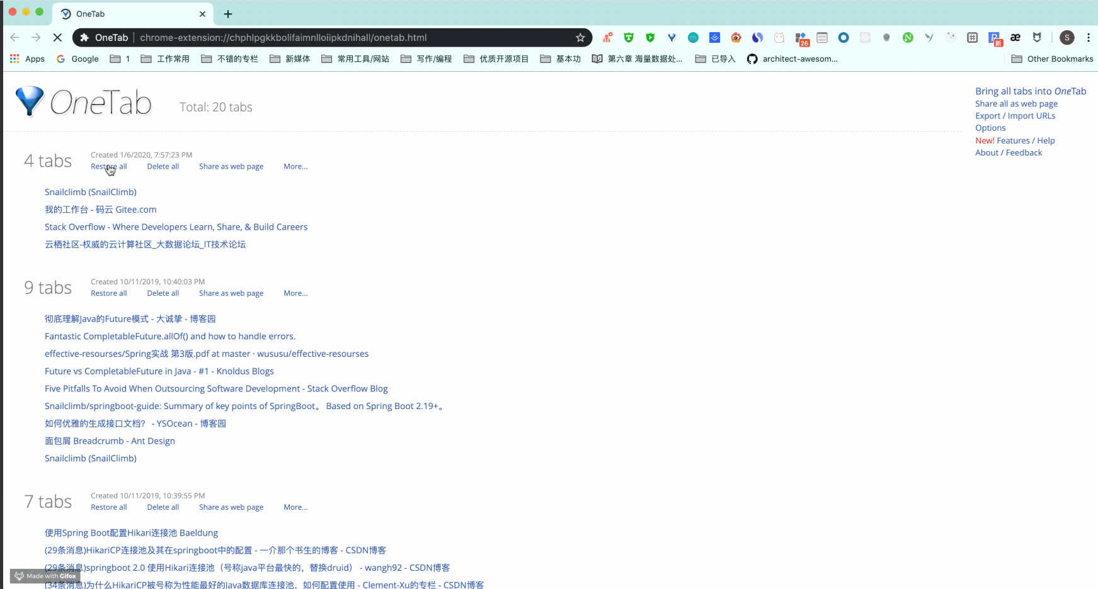The width and height of the screenshot is (1098, 589).
Task: Click the teal circle m extension
Action: point(693,38)
